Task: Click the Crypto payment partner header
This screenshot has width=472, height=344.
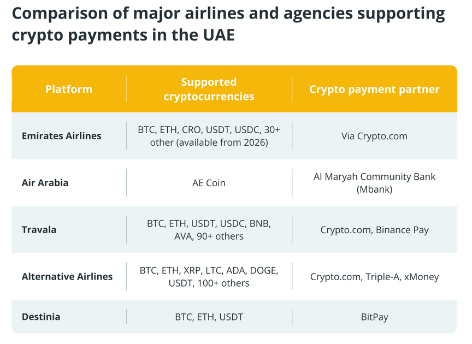Action: tap(374, 89)
